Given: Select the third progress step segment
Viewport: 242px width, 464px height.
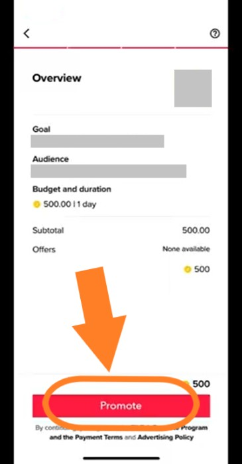Looking at the screenshot, I should [x=148, y=47].
